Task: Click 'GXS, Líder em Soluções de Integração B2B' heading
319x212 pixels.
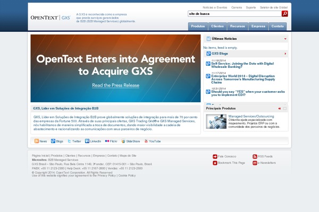Action: (66, 109)
